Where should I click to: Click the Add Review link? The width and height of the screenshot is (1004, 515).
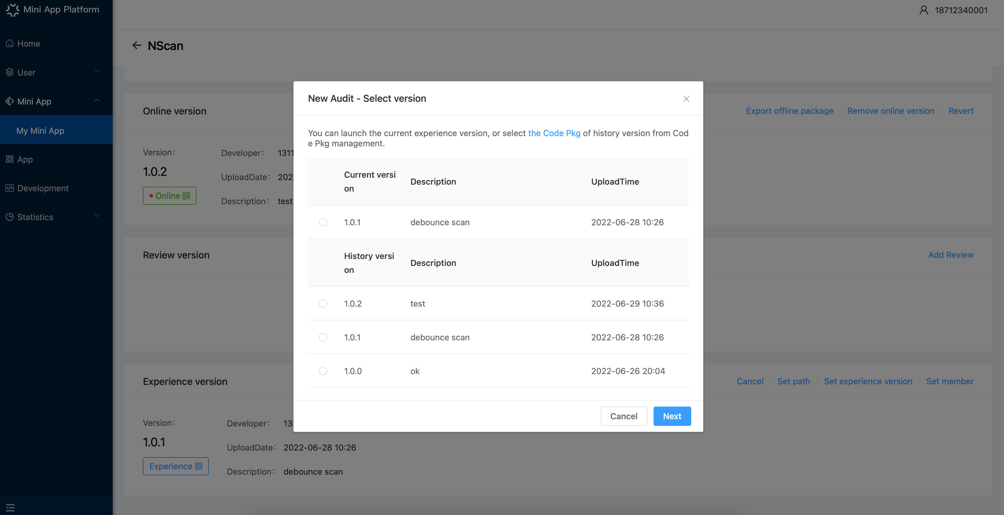pyautogui.click(x=951, y=254)
